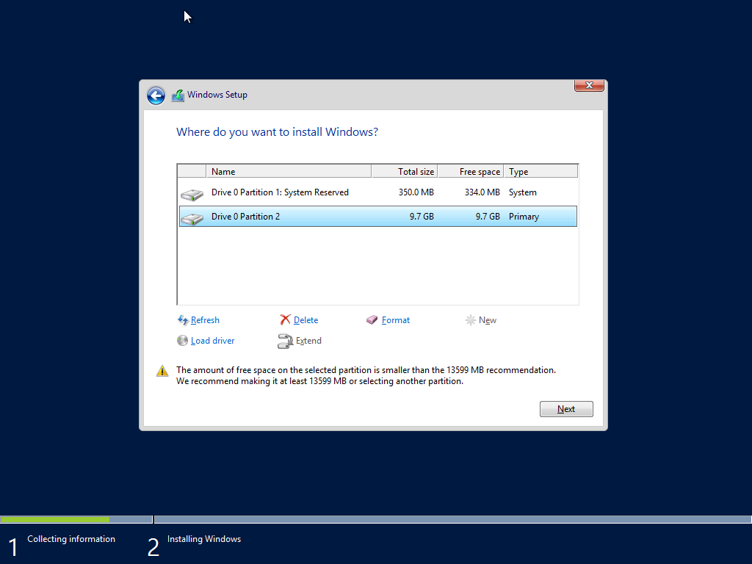This screenshot has width=752, height=564.
Task: Select the Format partition icon
Action: point(372,319)
